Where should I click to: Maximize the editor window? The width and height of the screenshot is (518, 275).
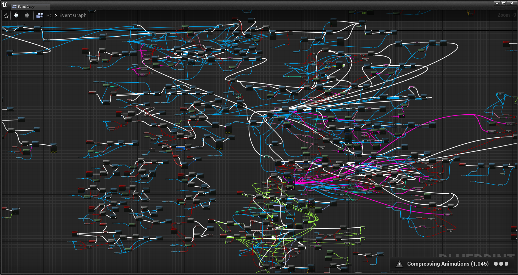(x=504, y=3)
